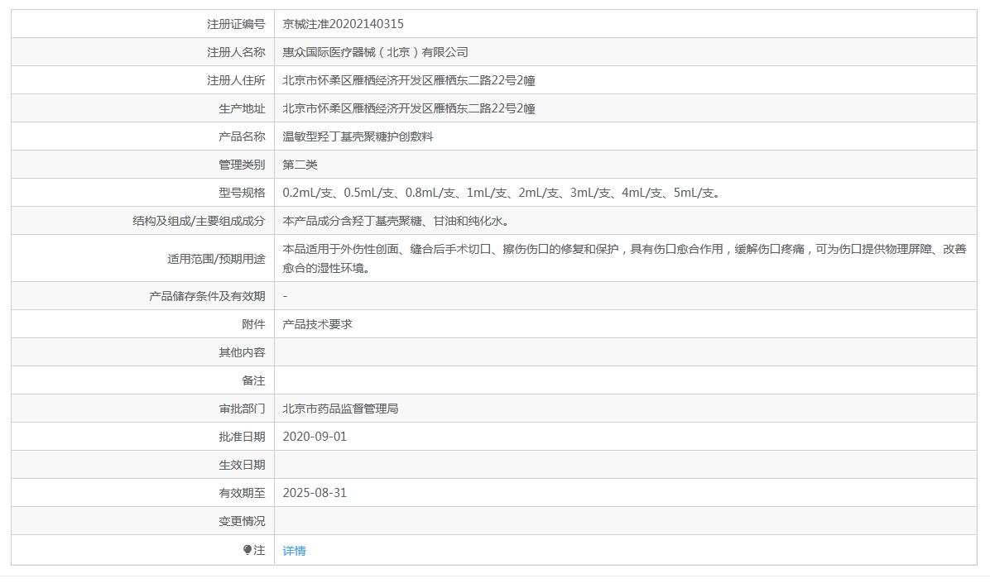990x588 pixels.
Task: Click the 批准日期 label
Action: pyautogui.click(x=242, y=437)
